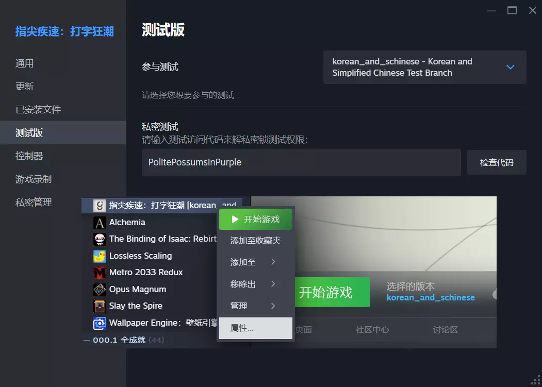Click the Wallpaper Engine gear icon
542x387 pixels.
pyautogui.click(x=100, y=323)
